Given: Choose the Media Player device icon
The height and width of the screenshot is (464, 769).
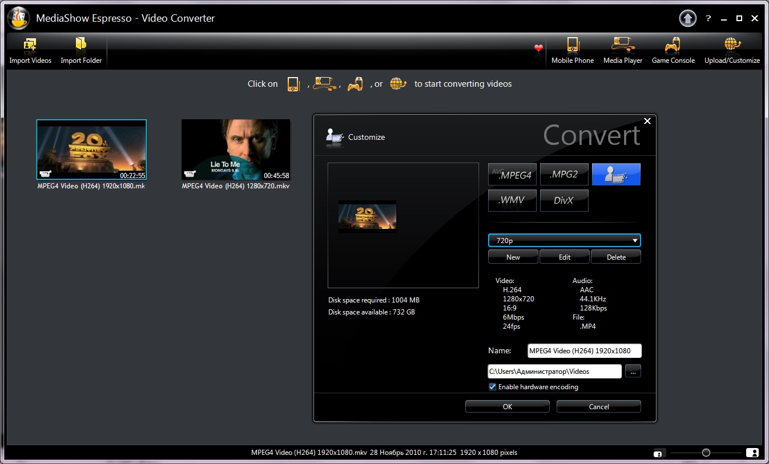Looking at the screenshot, I should coord(623,45).
